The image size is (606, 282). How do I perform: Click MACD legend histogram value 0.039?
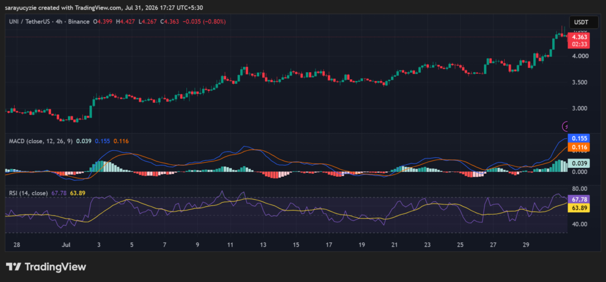click(84, 141)
